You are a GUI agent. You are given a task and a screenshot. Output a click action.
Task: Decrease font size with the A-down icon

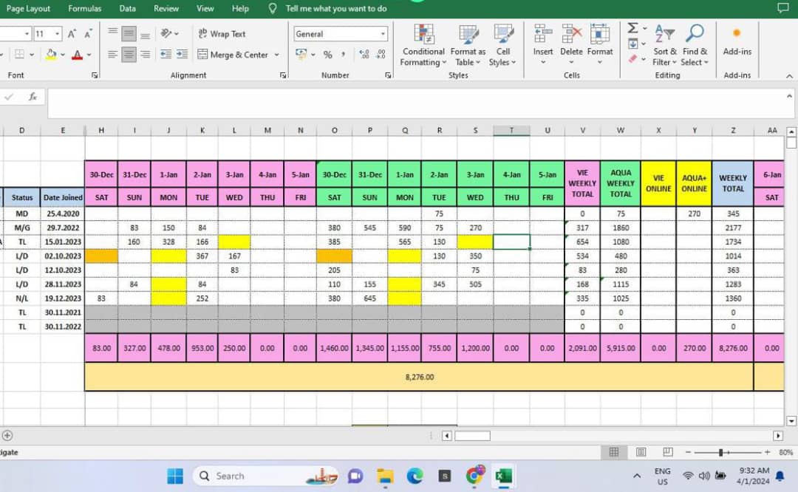(88, 33)
